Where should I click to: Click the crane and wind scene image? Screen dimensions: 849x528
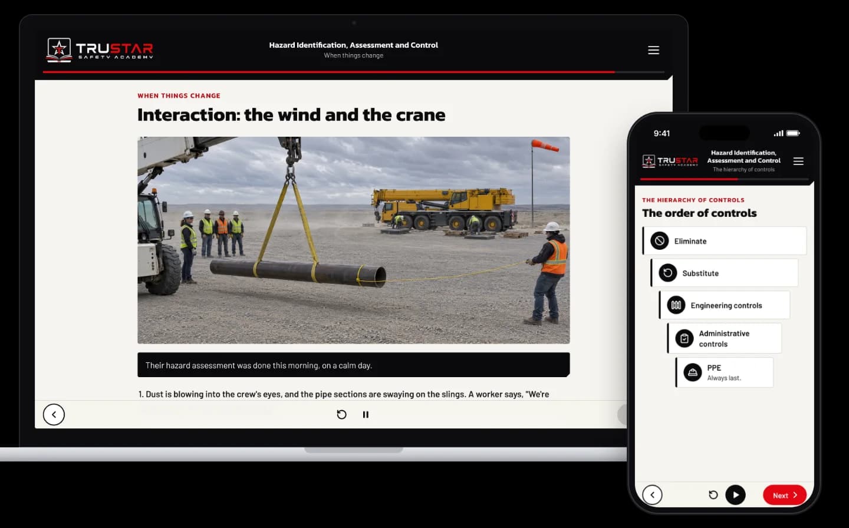(x=354, y=240)
